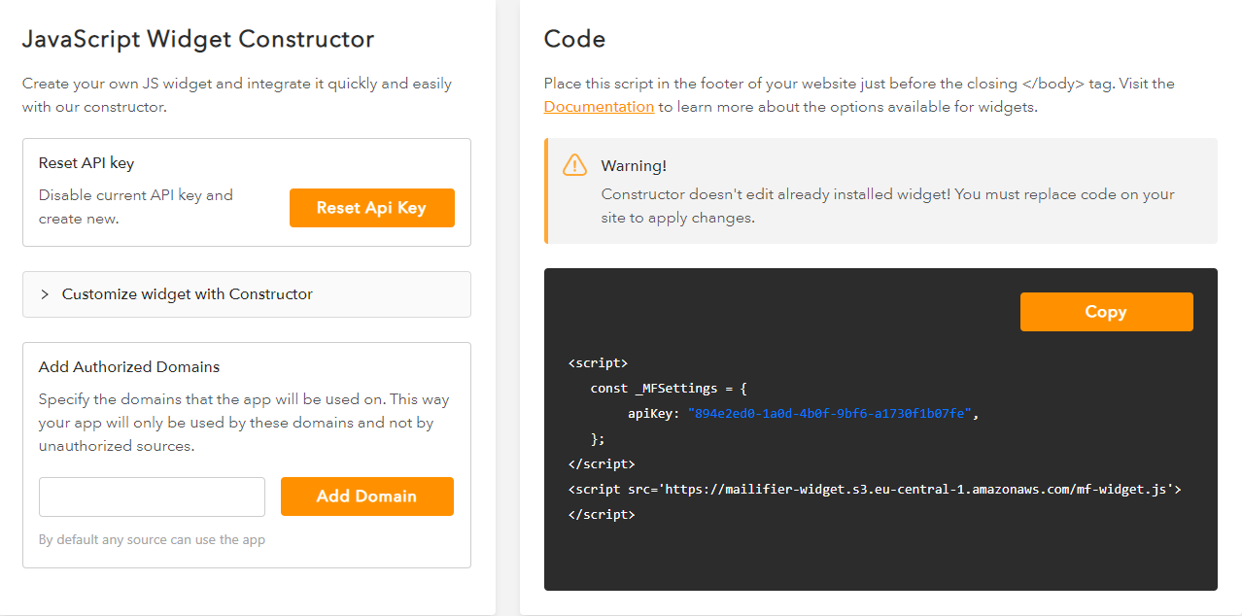Copy the widget code with Copy button
1242x616 pixels.
click(1106, 312)
